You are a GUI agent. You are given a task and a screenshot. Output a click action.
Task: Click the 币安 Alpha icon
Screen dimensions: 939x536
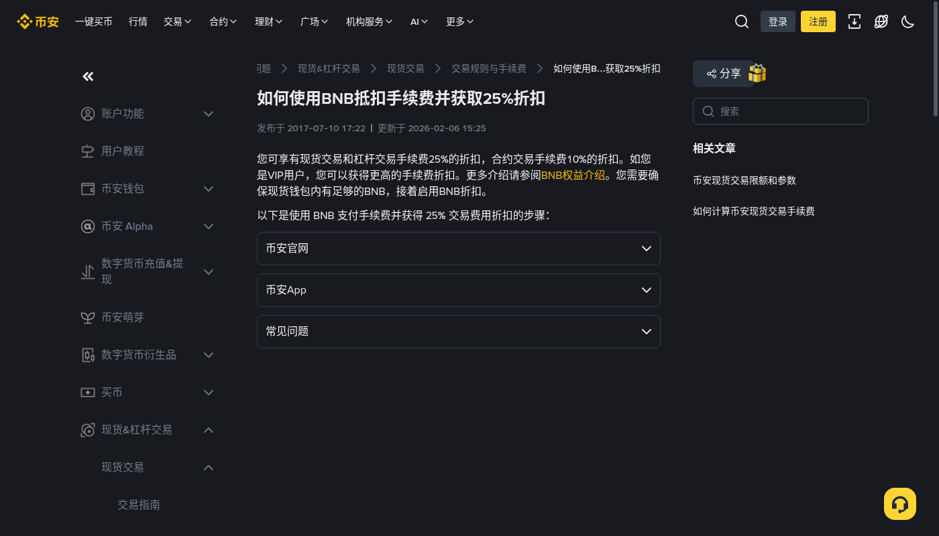[x=88, y=226]
